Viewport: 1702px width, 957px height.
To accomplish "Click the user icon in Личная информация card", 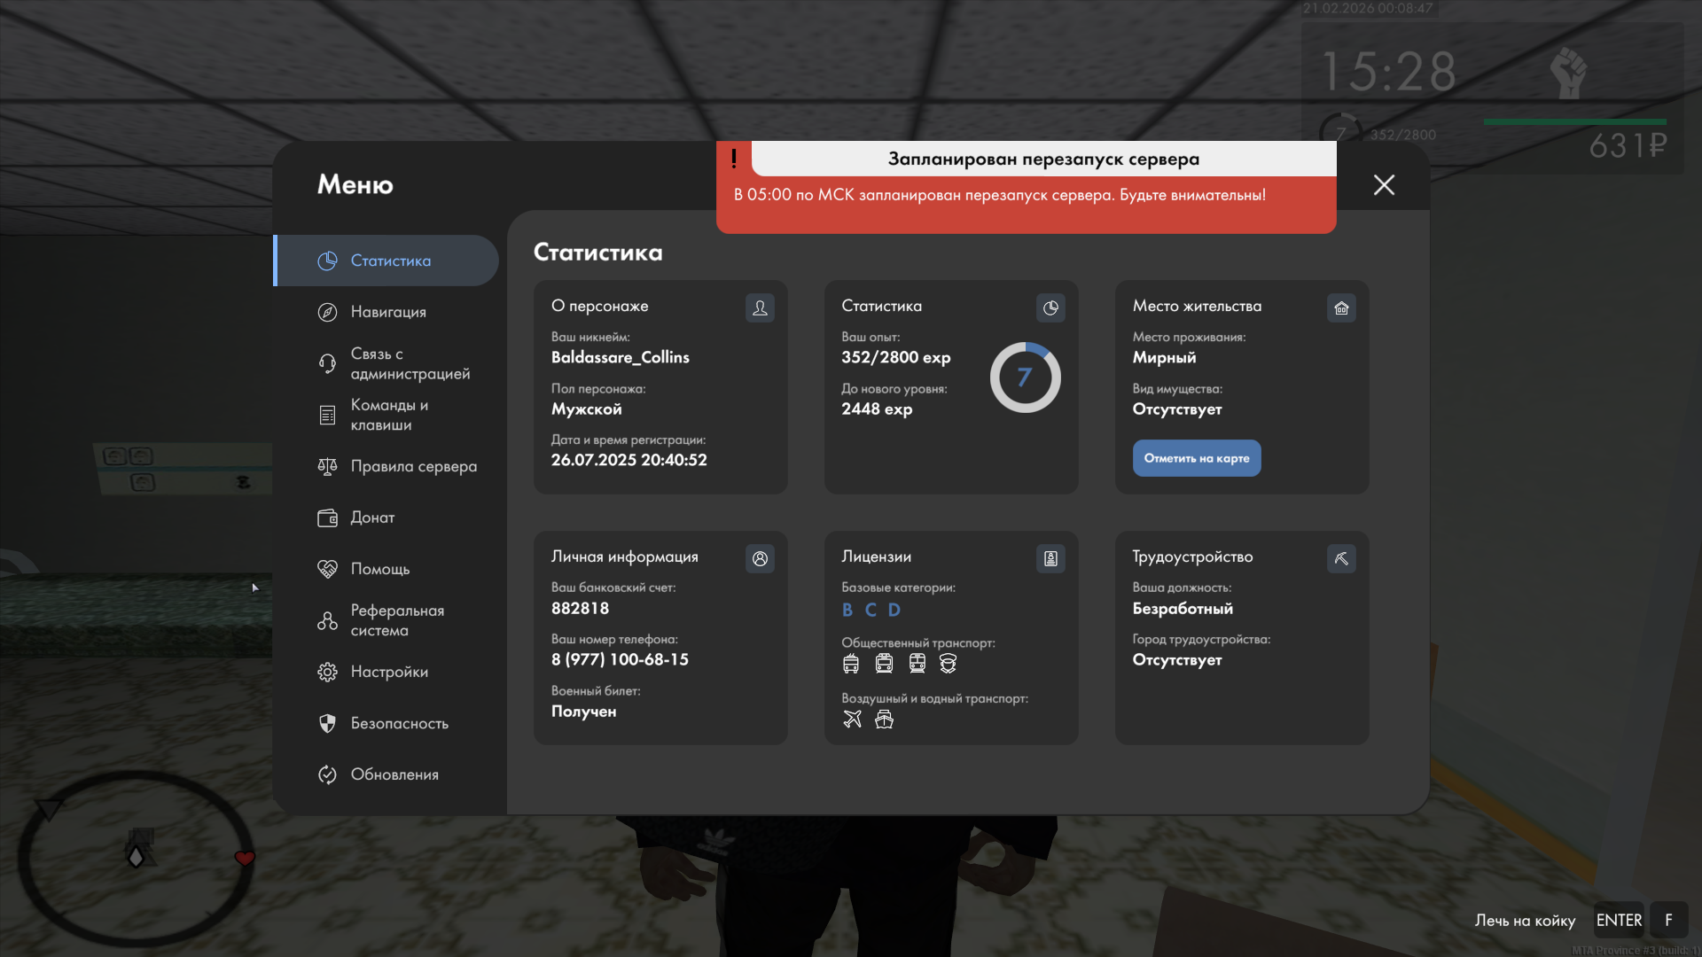I will pyautogui.click(x=760, y=558).
